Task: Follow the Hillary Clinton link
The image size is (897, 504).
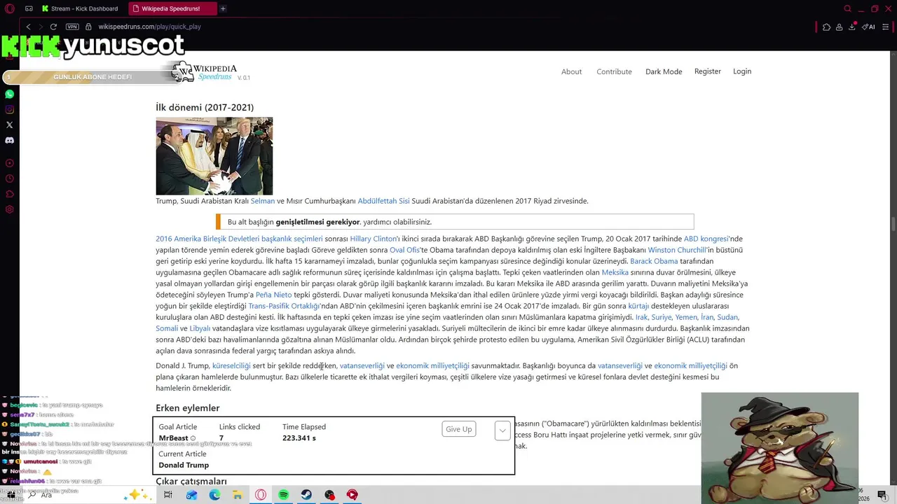Action: tap(374, 239)
